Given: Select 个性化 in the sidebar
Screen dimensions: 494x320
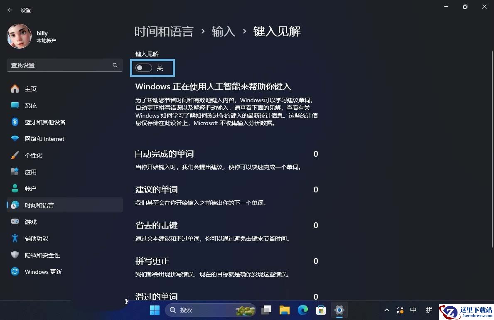Looking at the screenshot, I should pyautogui.click(x=64, y=155).
